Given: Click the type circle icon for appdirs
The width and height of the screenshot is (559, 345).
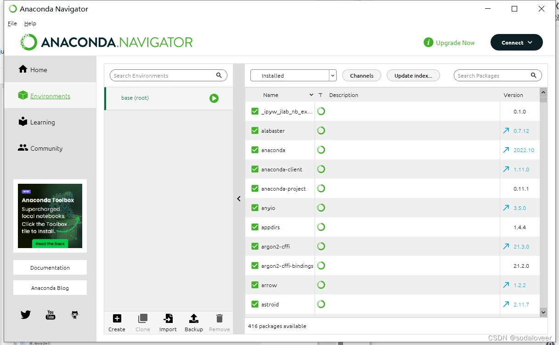Looking at the screenshot, I should click(x=321, y=227).
